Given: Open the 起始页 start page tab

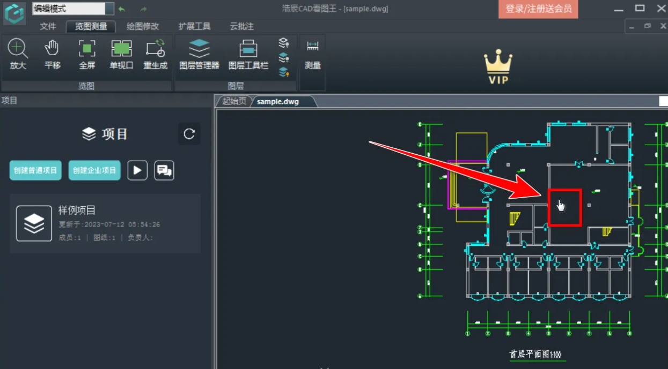Looking at the screenshot, I should tap(234, 101).
